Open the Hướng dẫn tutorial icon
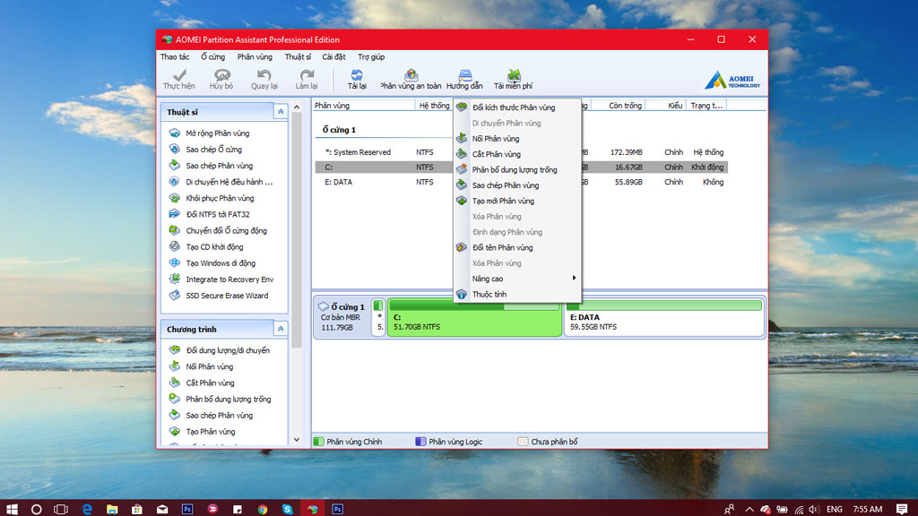918x516 pixels. click(x=465, y=75)
